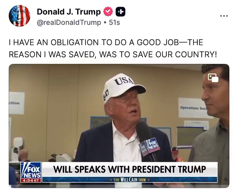
Task: Open the flag-themed profile avatar
Action: click(19, 16)
